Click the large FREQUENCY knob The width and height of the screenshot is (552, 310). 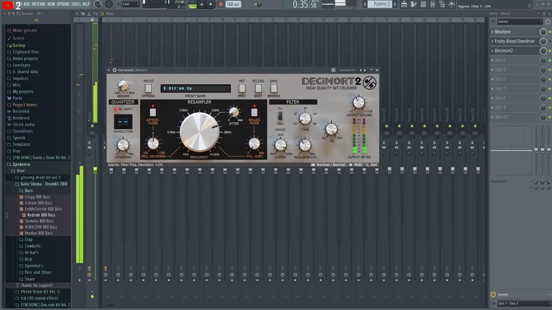[199, 132]
